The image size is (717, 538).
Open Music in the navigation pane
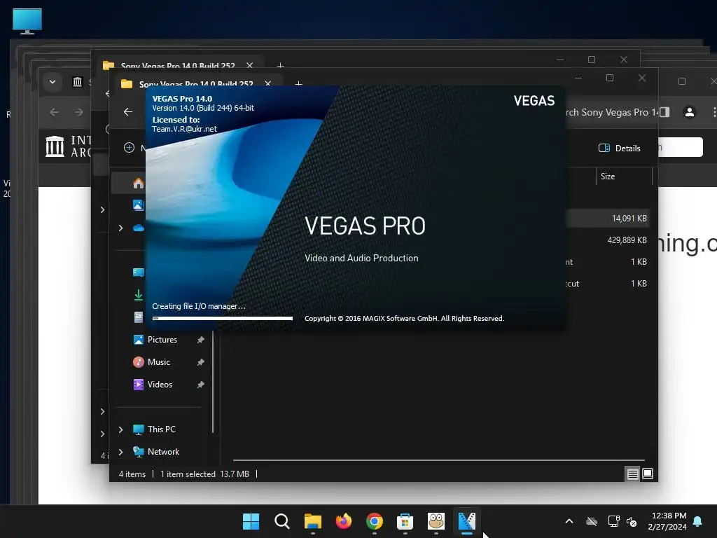click(x=159, y=362)
